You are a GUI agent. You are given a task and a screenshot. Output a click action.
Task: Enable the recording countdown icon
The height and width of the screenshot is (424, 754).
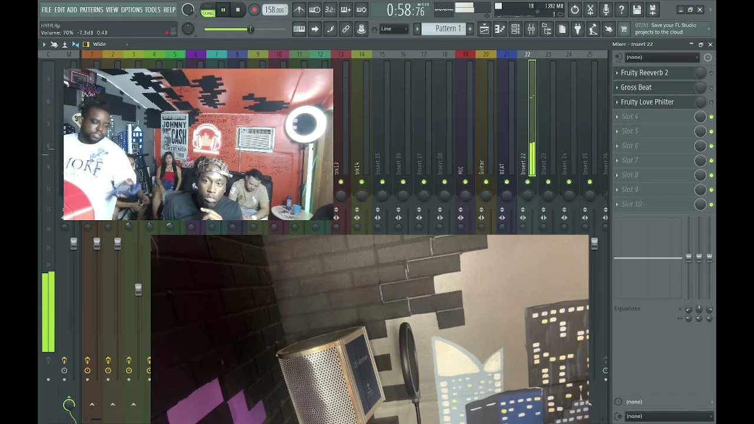pos(330,9)
